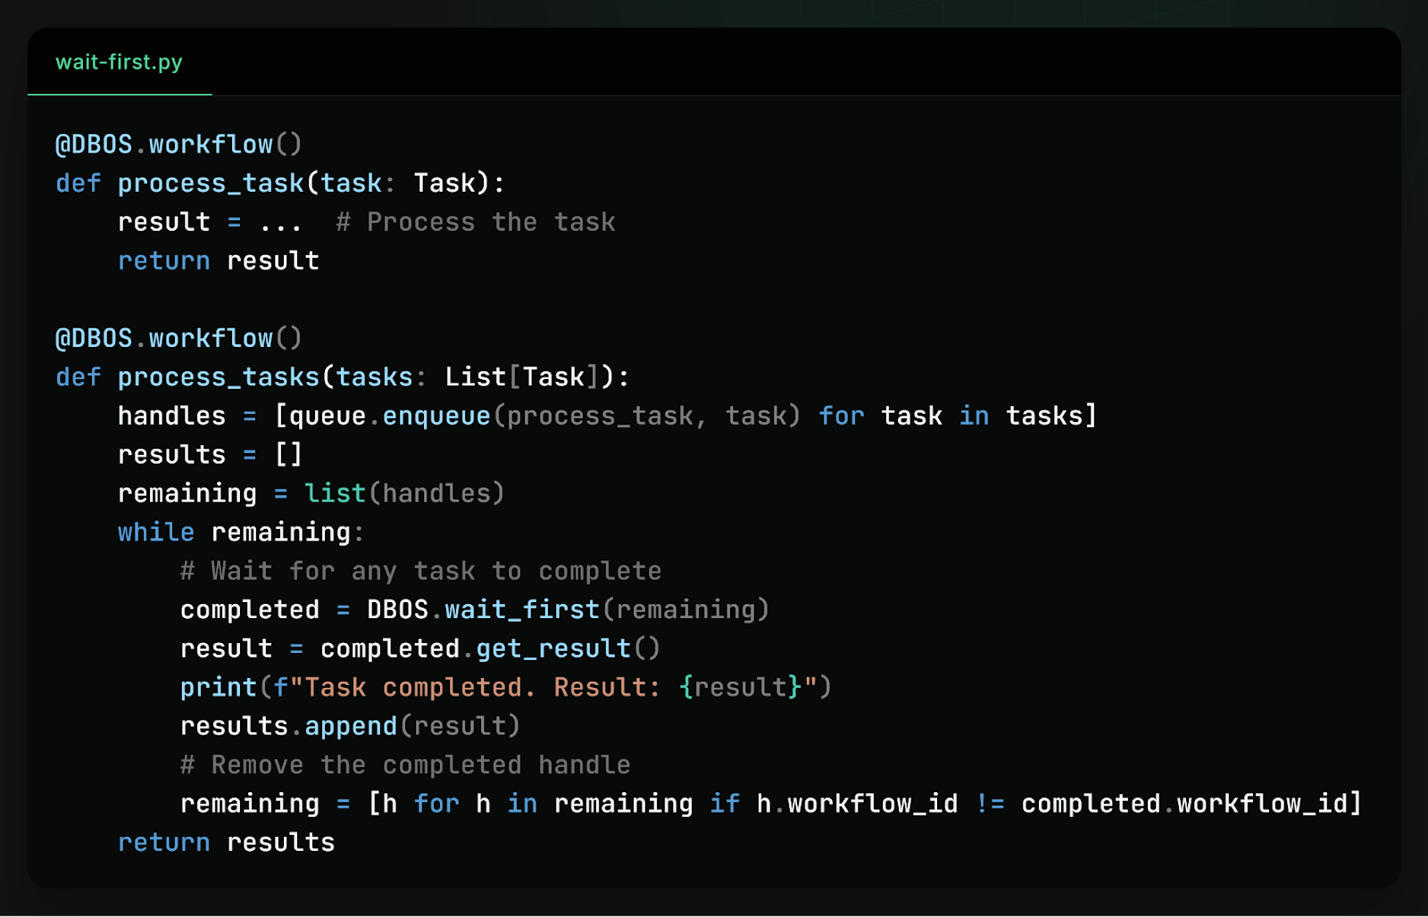Click the return result statement
Image resolution: width=1428 pixels, height=917 pixels.
tap(217, 260)
